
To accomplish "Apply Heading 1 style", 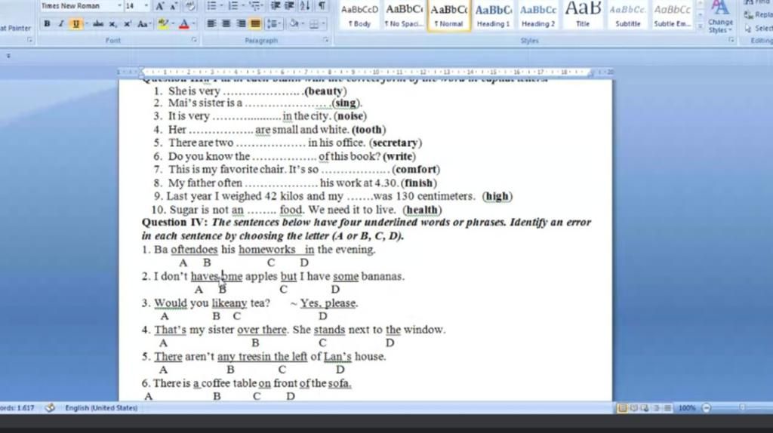I will pyautogui.click(x=493, y=15).
